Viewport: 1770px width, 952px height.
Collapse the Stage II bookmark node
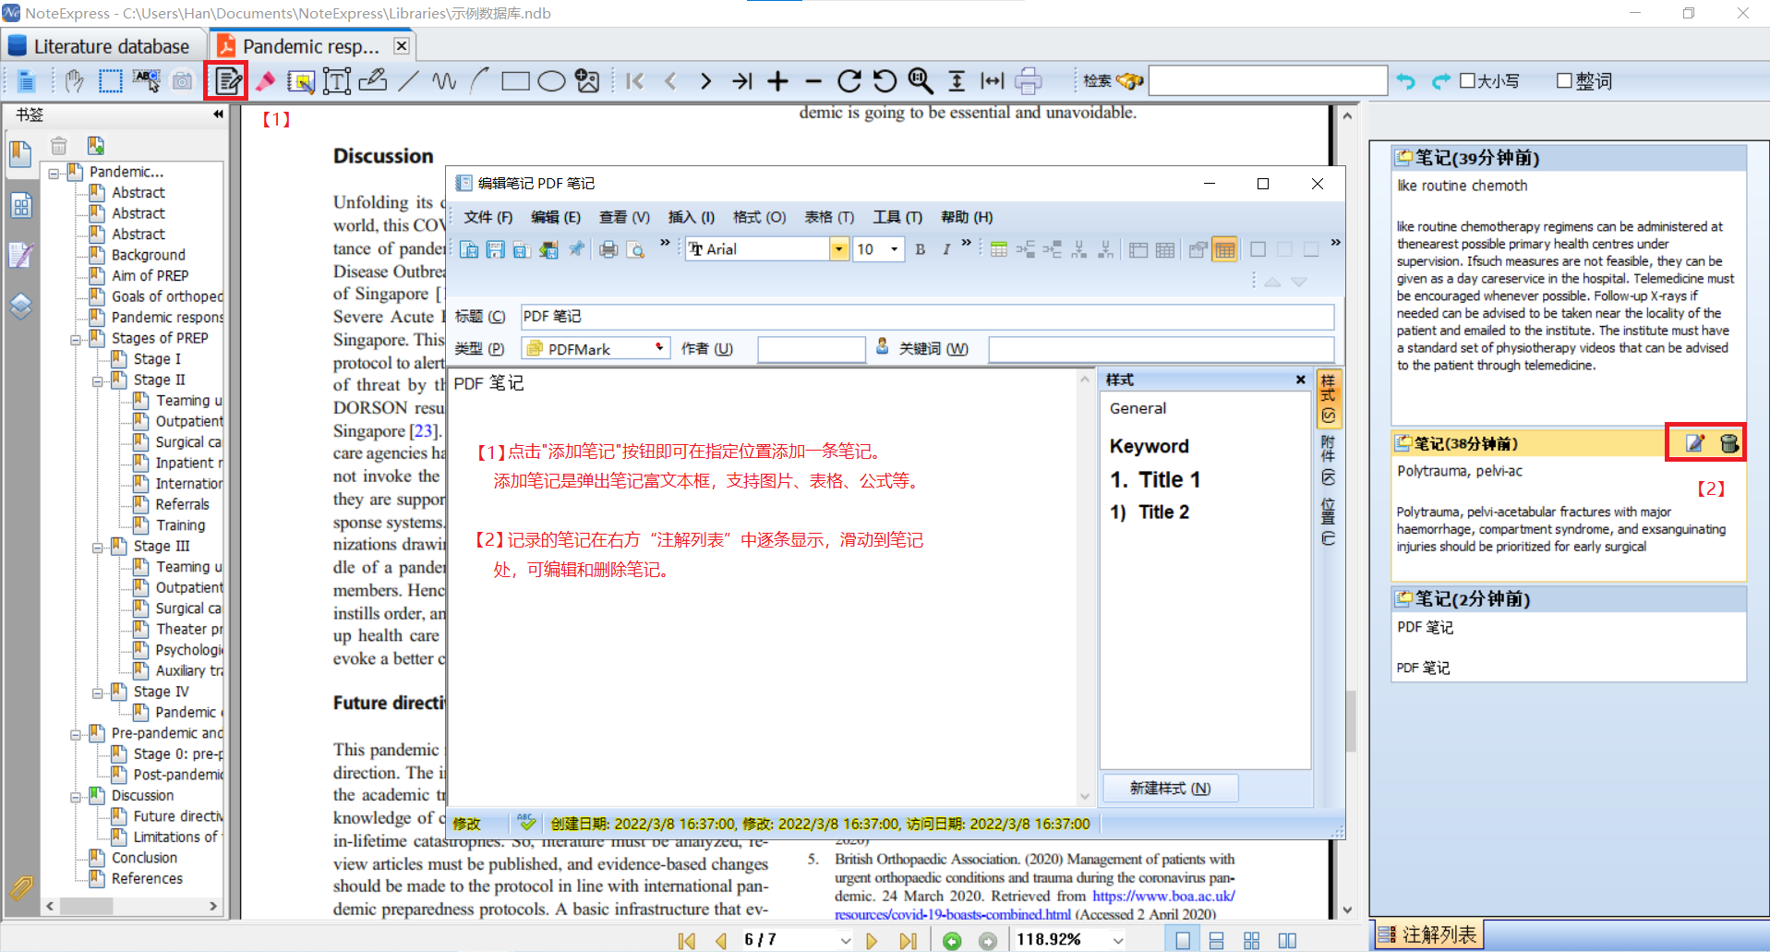98,380
